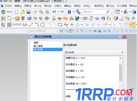Select the circle sketch tool

(43, 25)
